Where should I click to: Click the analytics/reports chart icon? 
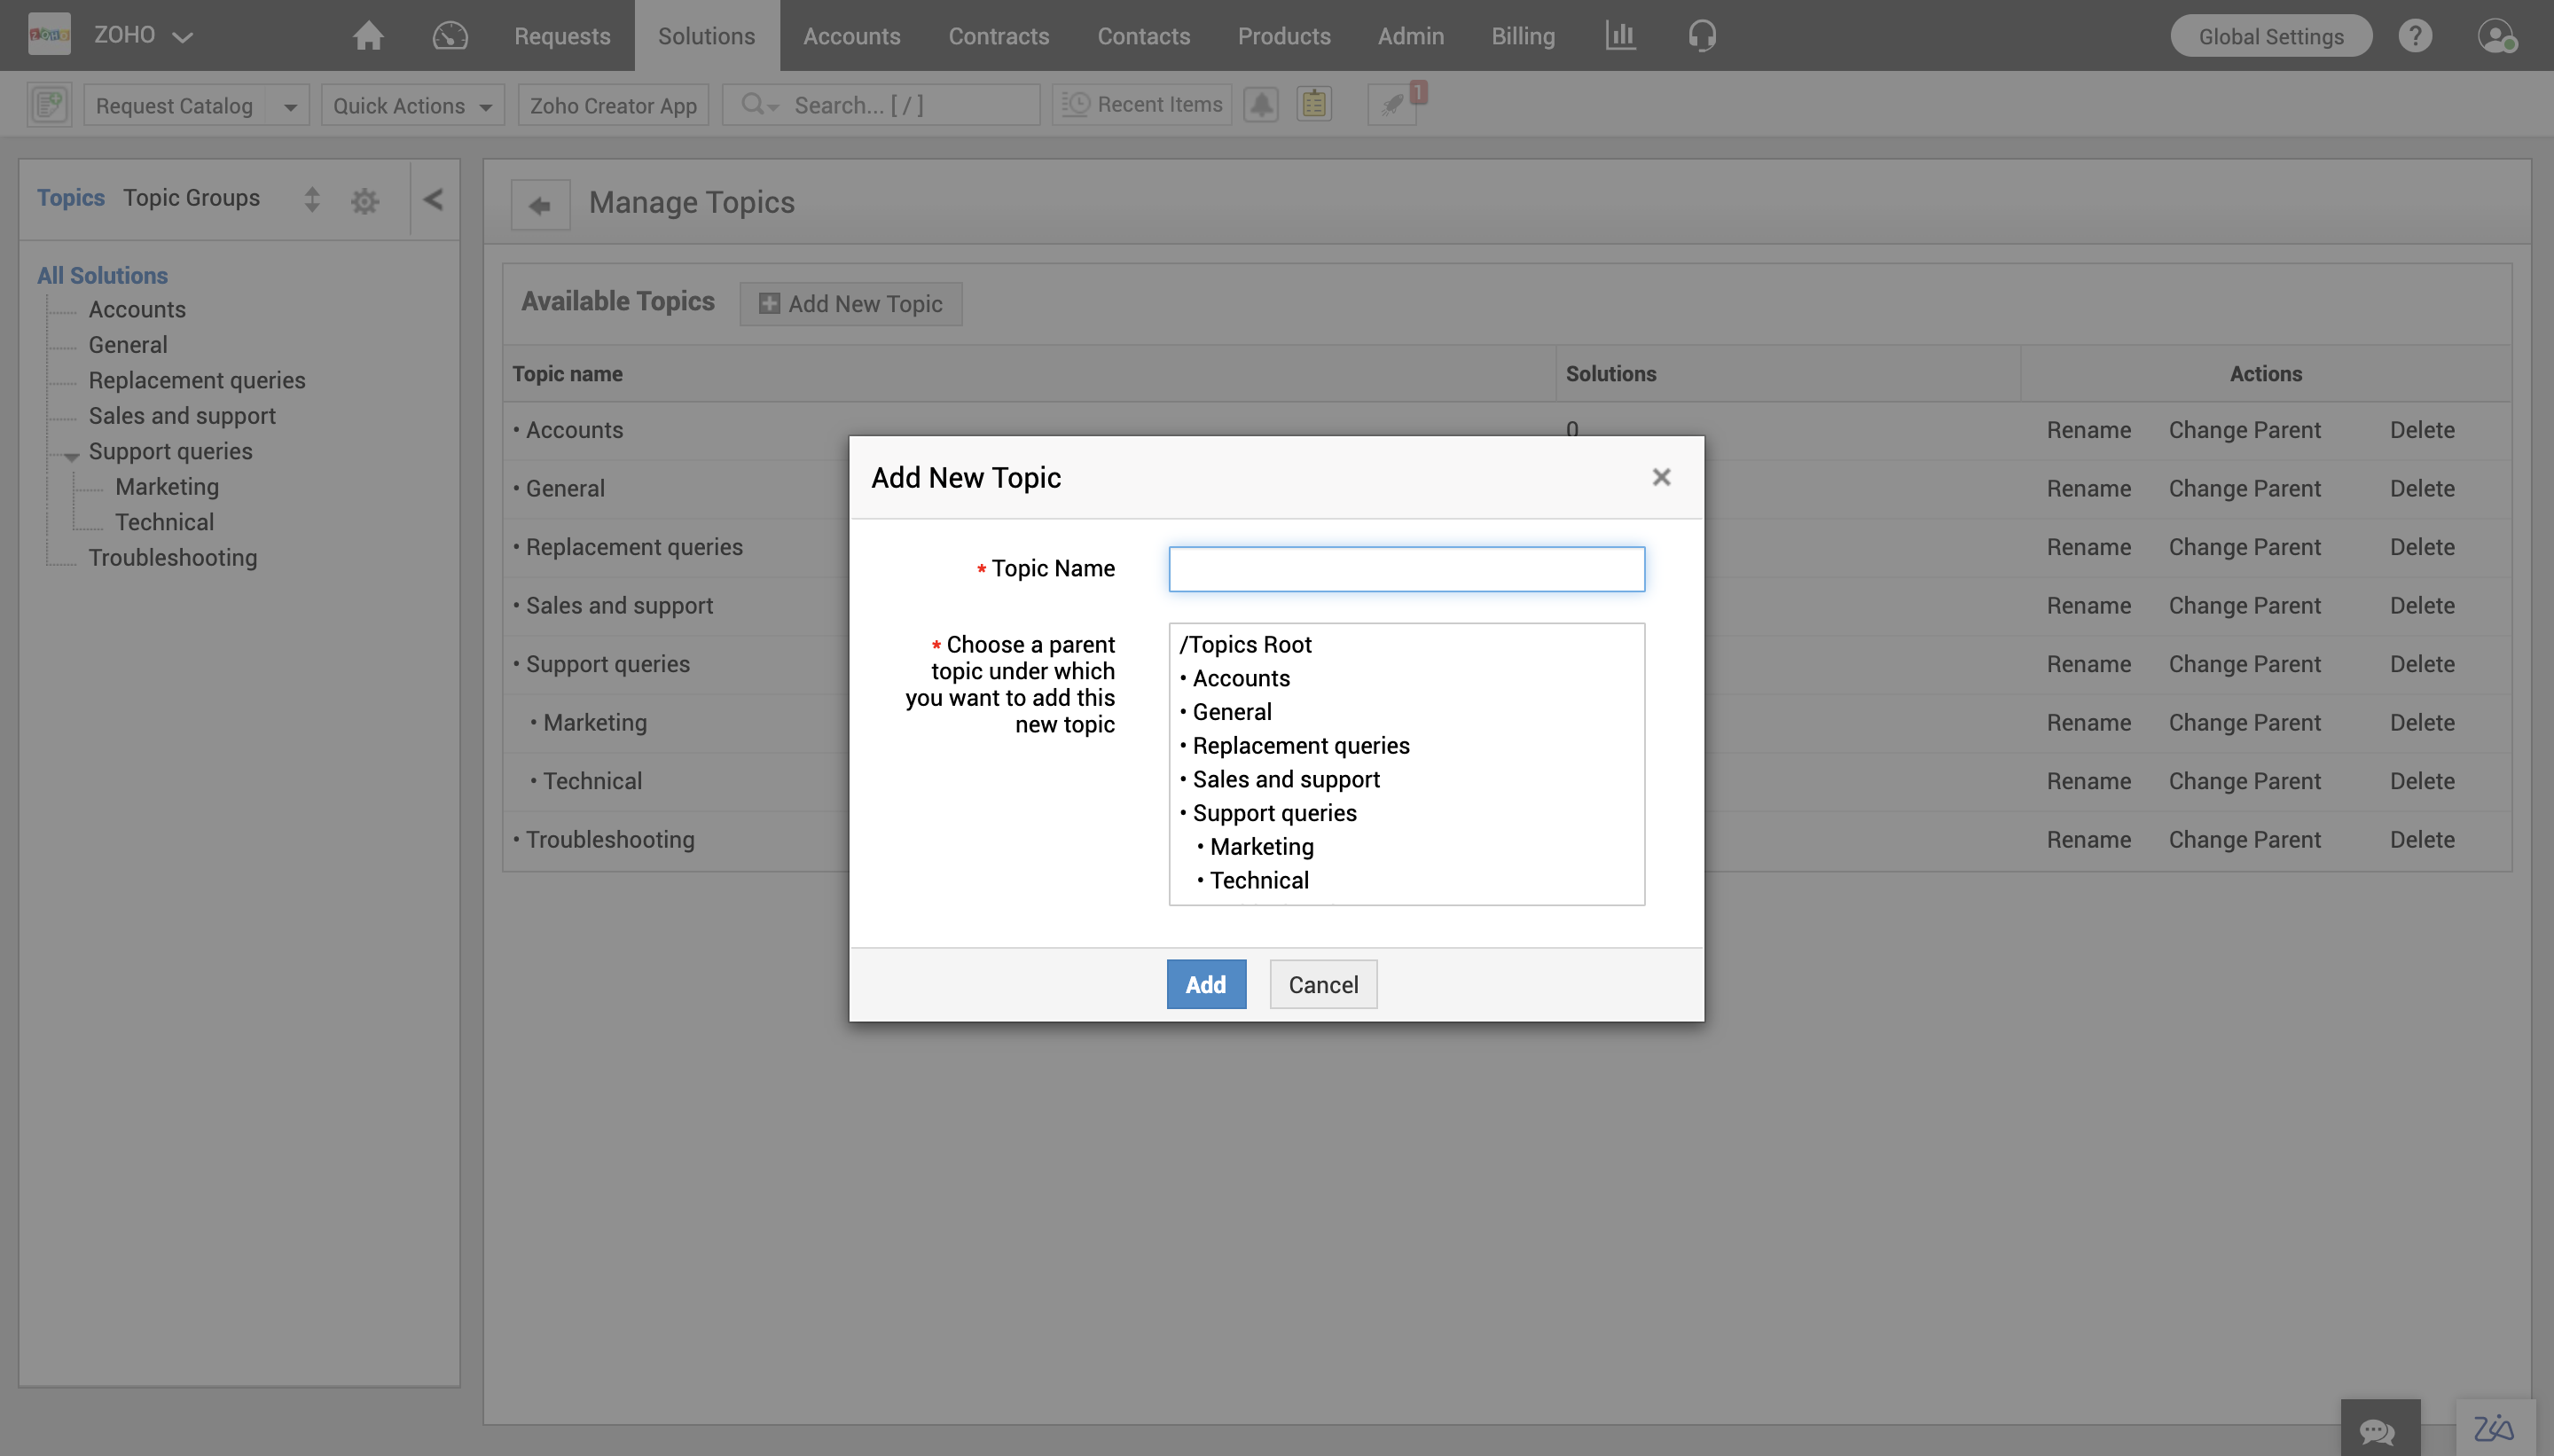click(1616, 35)
